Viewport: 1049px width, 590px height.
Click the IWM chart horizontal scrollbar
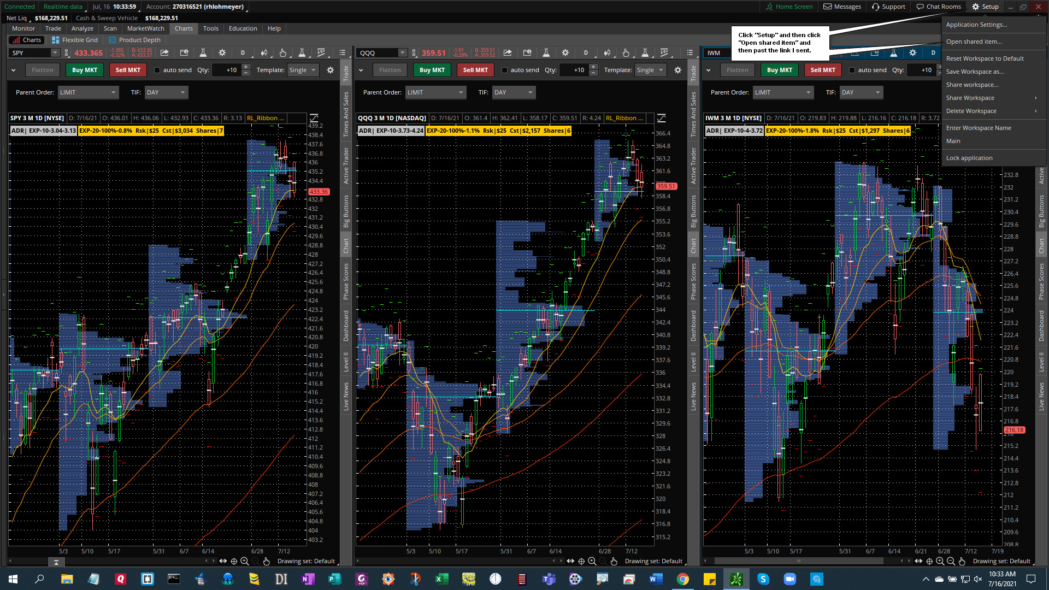[x=799, y=561]
